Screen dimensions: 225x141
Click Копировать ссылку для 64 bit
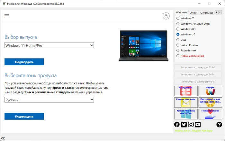click(x=198, y=75)
